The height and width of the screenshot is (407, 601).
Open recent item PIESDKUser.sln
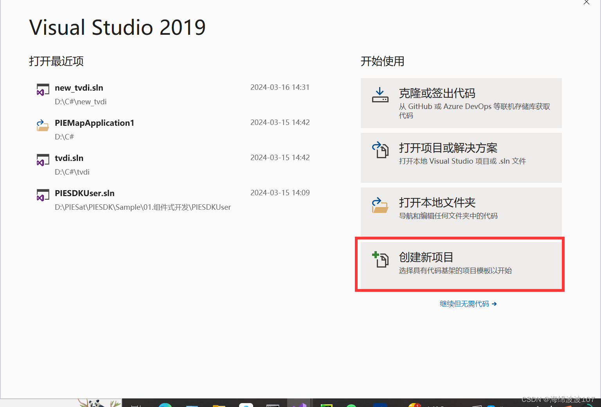click(x=85, y=193)
